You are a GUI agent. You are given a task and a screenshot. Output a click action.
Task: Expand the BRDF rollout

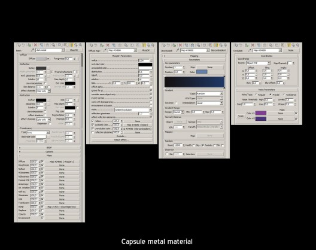pos(49,148)
